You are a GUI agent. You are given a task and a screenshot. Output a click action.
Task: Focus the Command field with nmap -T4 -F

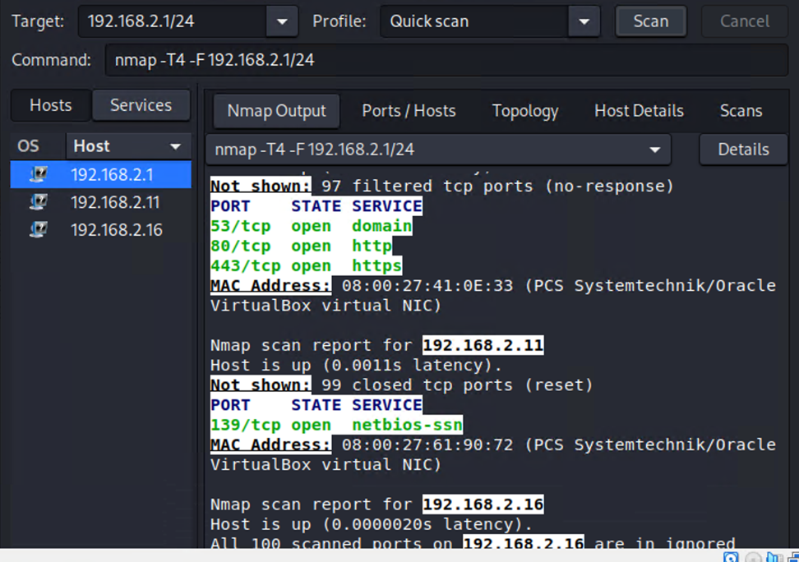446,60
